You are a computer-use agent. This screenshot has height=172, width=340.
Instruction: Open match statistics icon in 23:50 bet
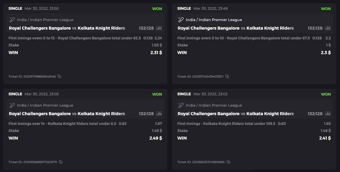159,28
